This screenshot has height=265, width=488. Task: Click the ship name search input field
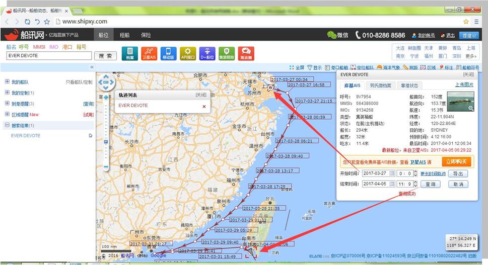point(49,56)
